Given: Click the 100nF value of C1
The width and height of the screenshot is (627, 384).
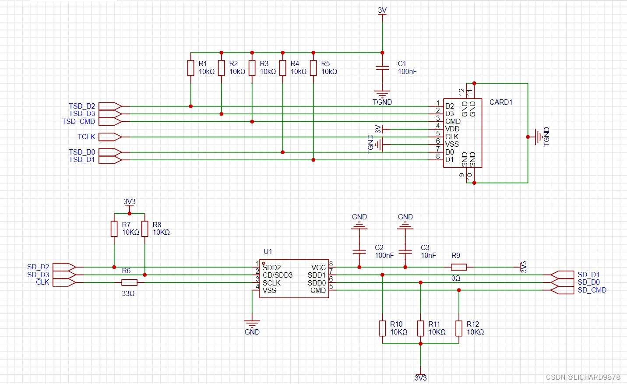Looking at the screenshot, I should 407,71.
